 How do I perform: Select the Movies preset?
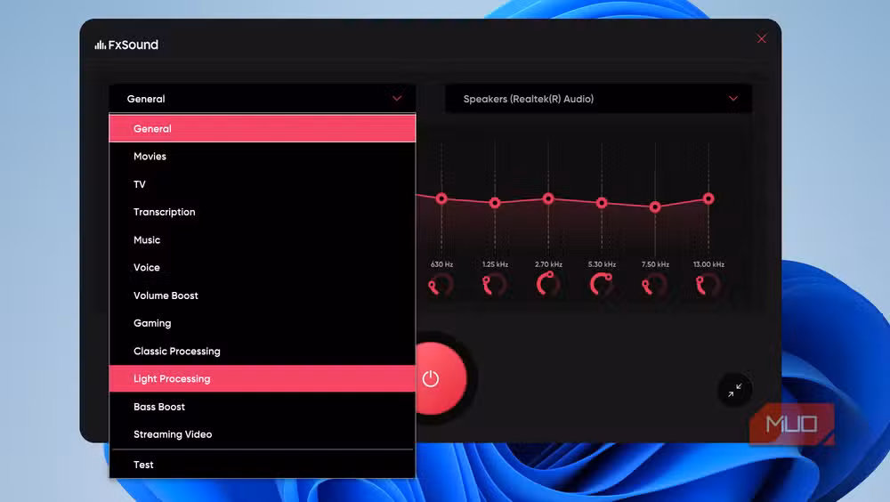pos(263,156)
